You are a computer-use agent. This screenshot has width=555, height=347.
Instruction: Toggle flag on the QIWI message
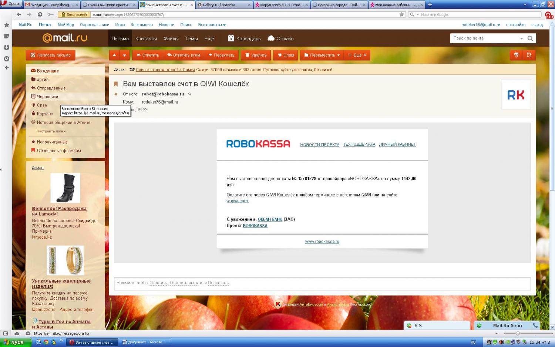click(116, 84)
